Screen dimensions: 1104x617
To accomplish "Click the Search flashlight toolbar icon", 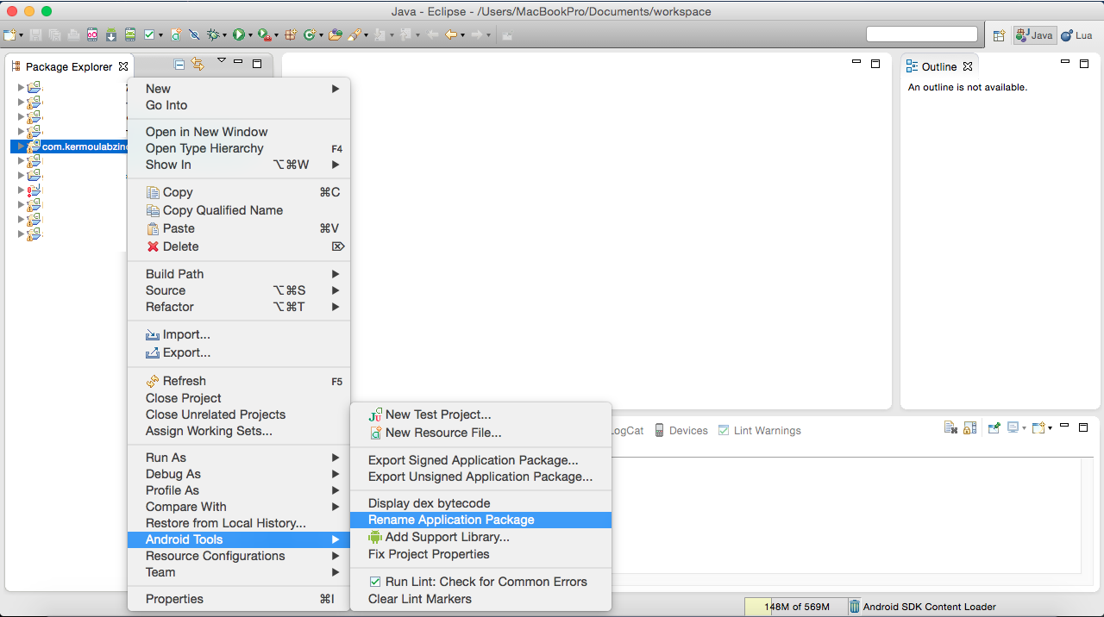I will point(354,35).
